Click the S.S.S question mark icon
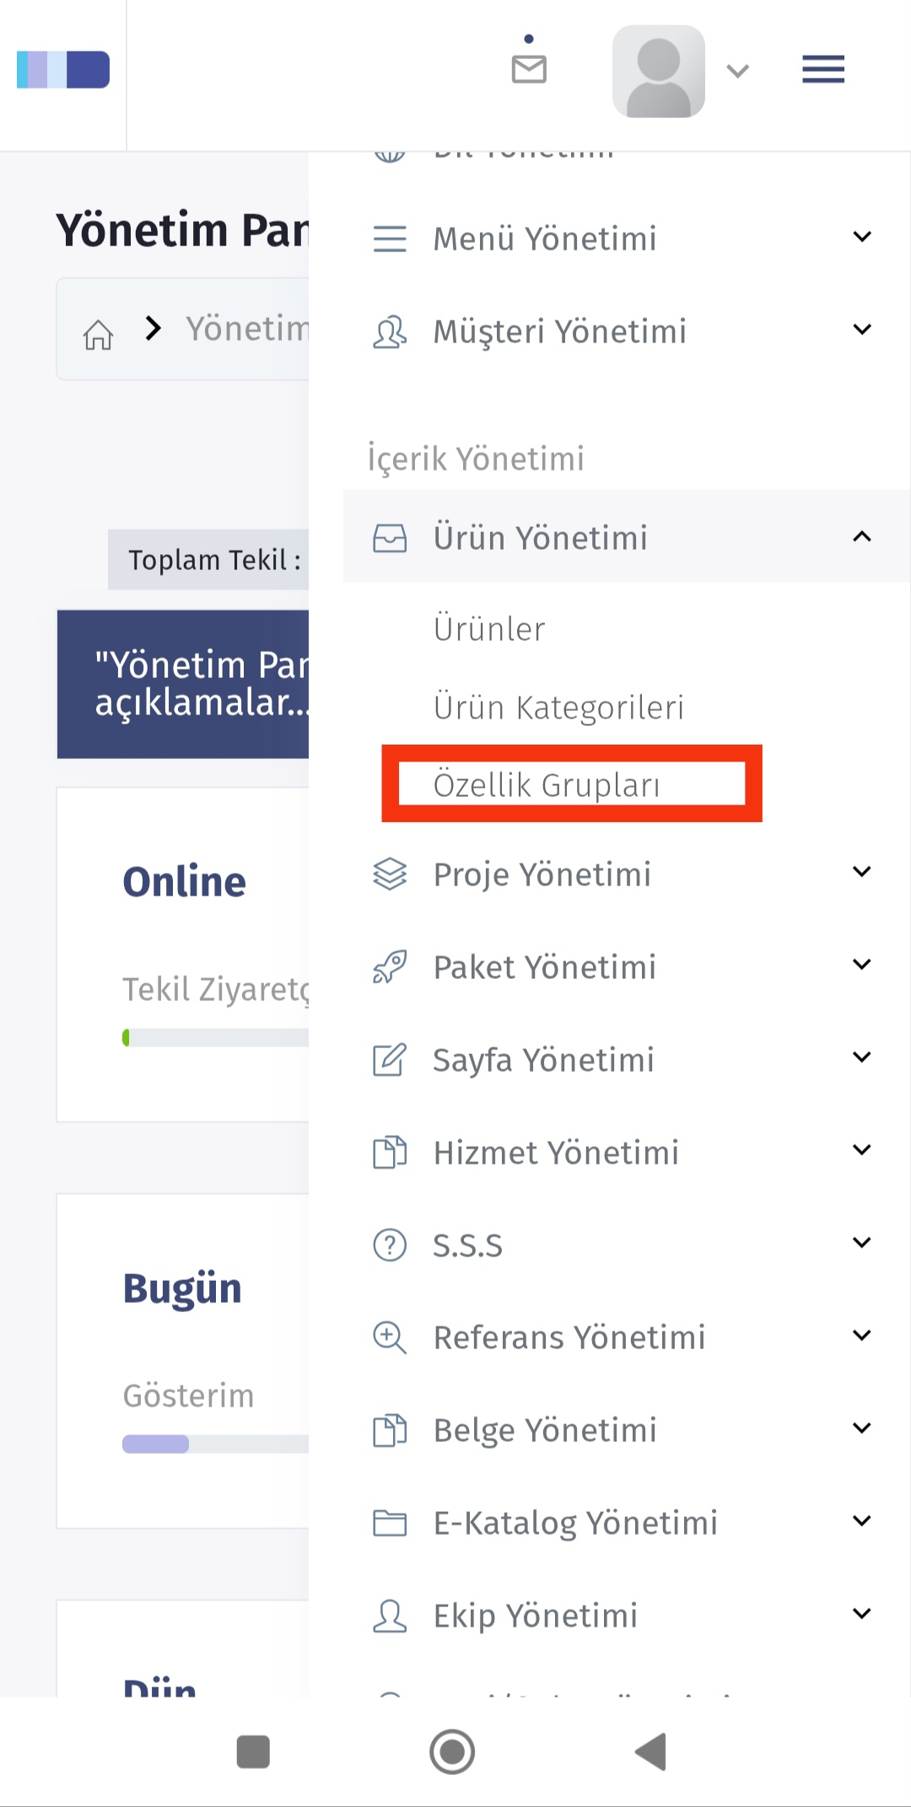The width and height of the screenshot is (911, 1807). click(390, 1245)
